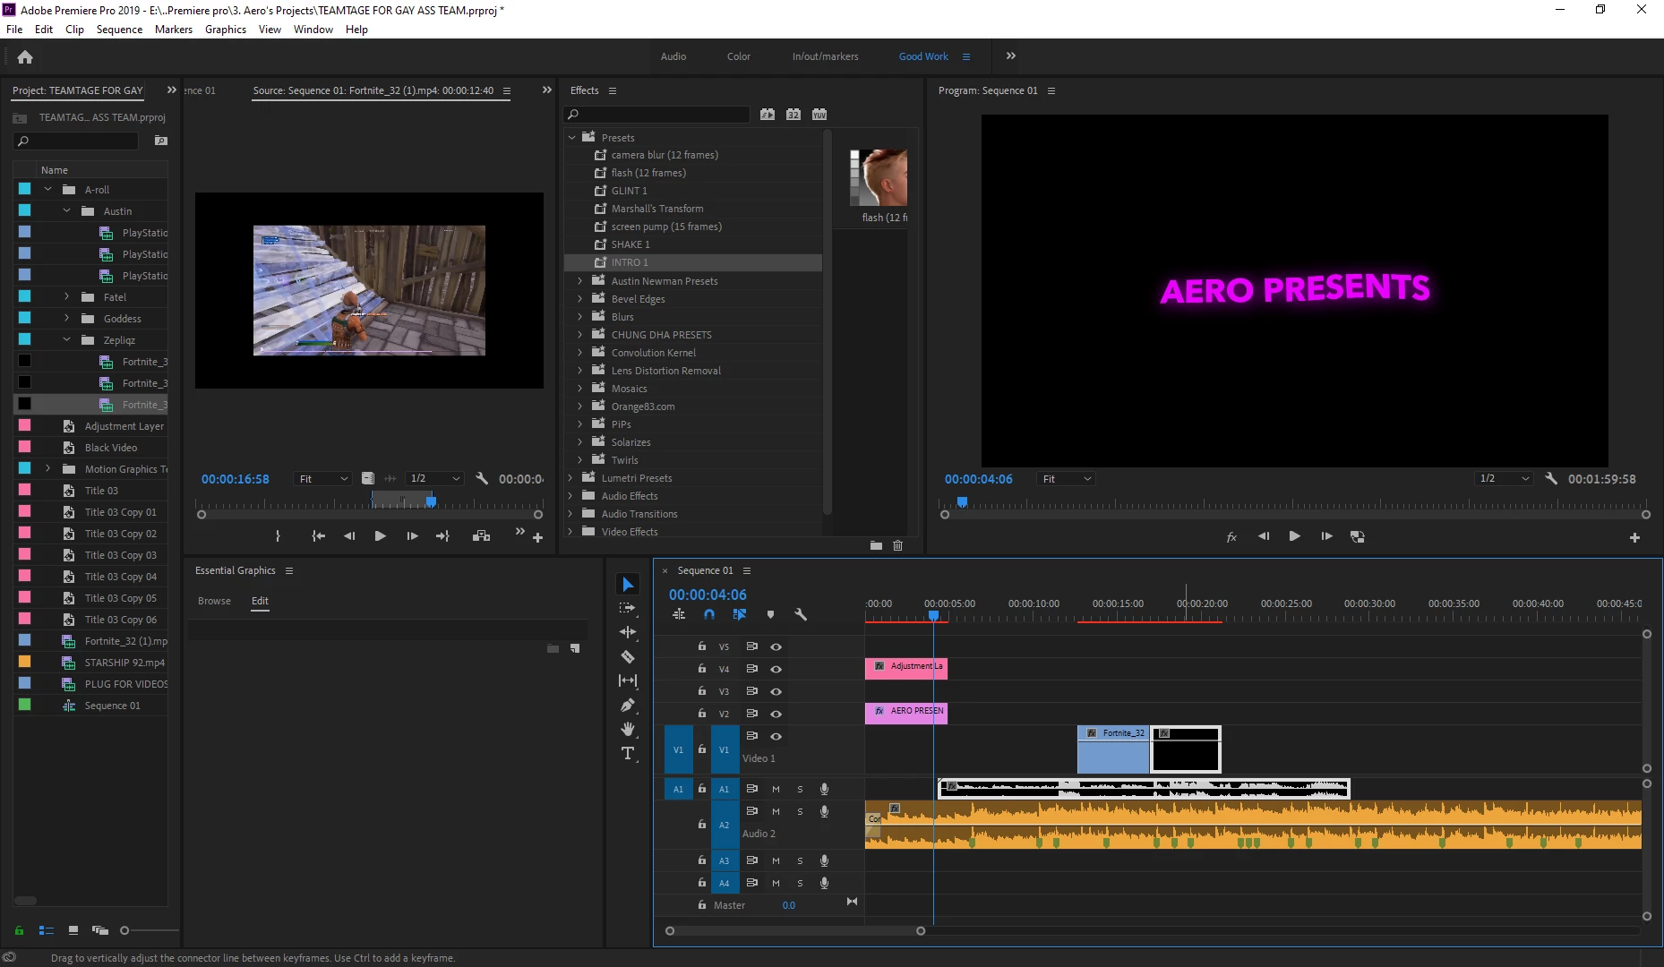
Task: Switch Project panel to list view
Action: click(47, 930)
